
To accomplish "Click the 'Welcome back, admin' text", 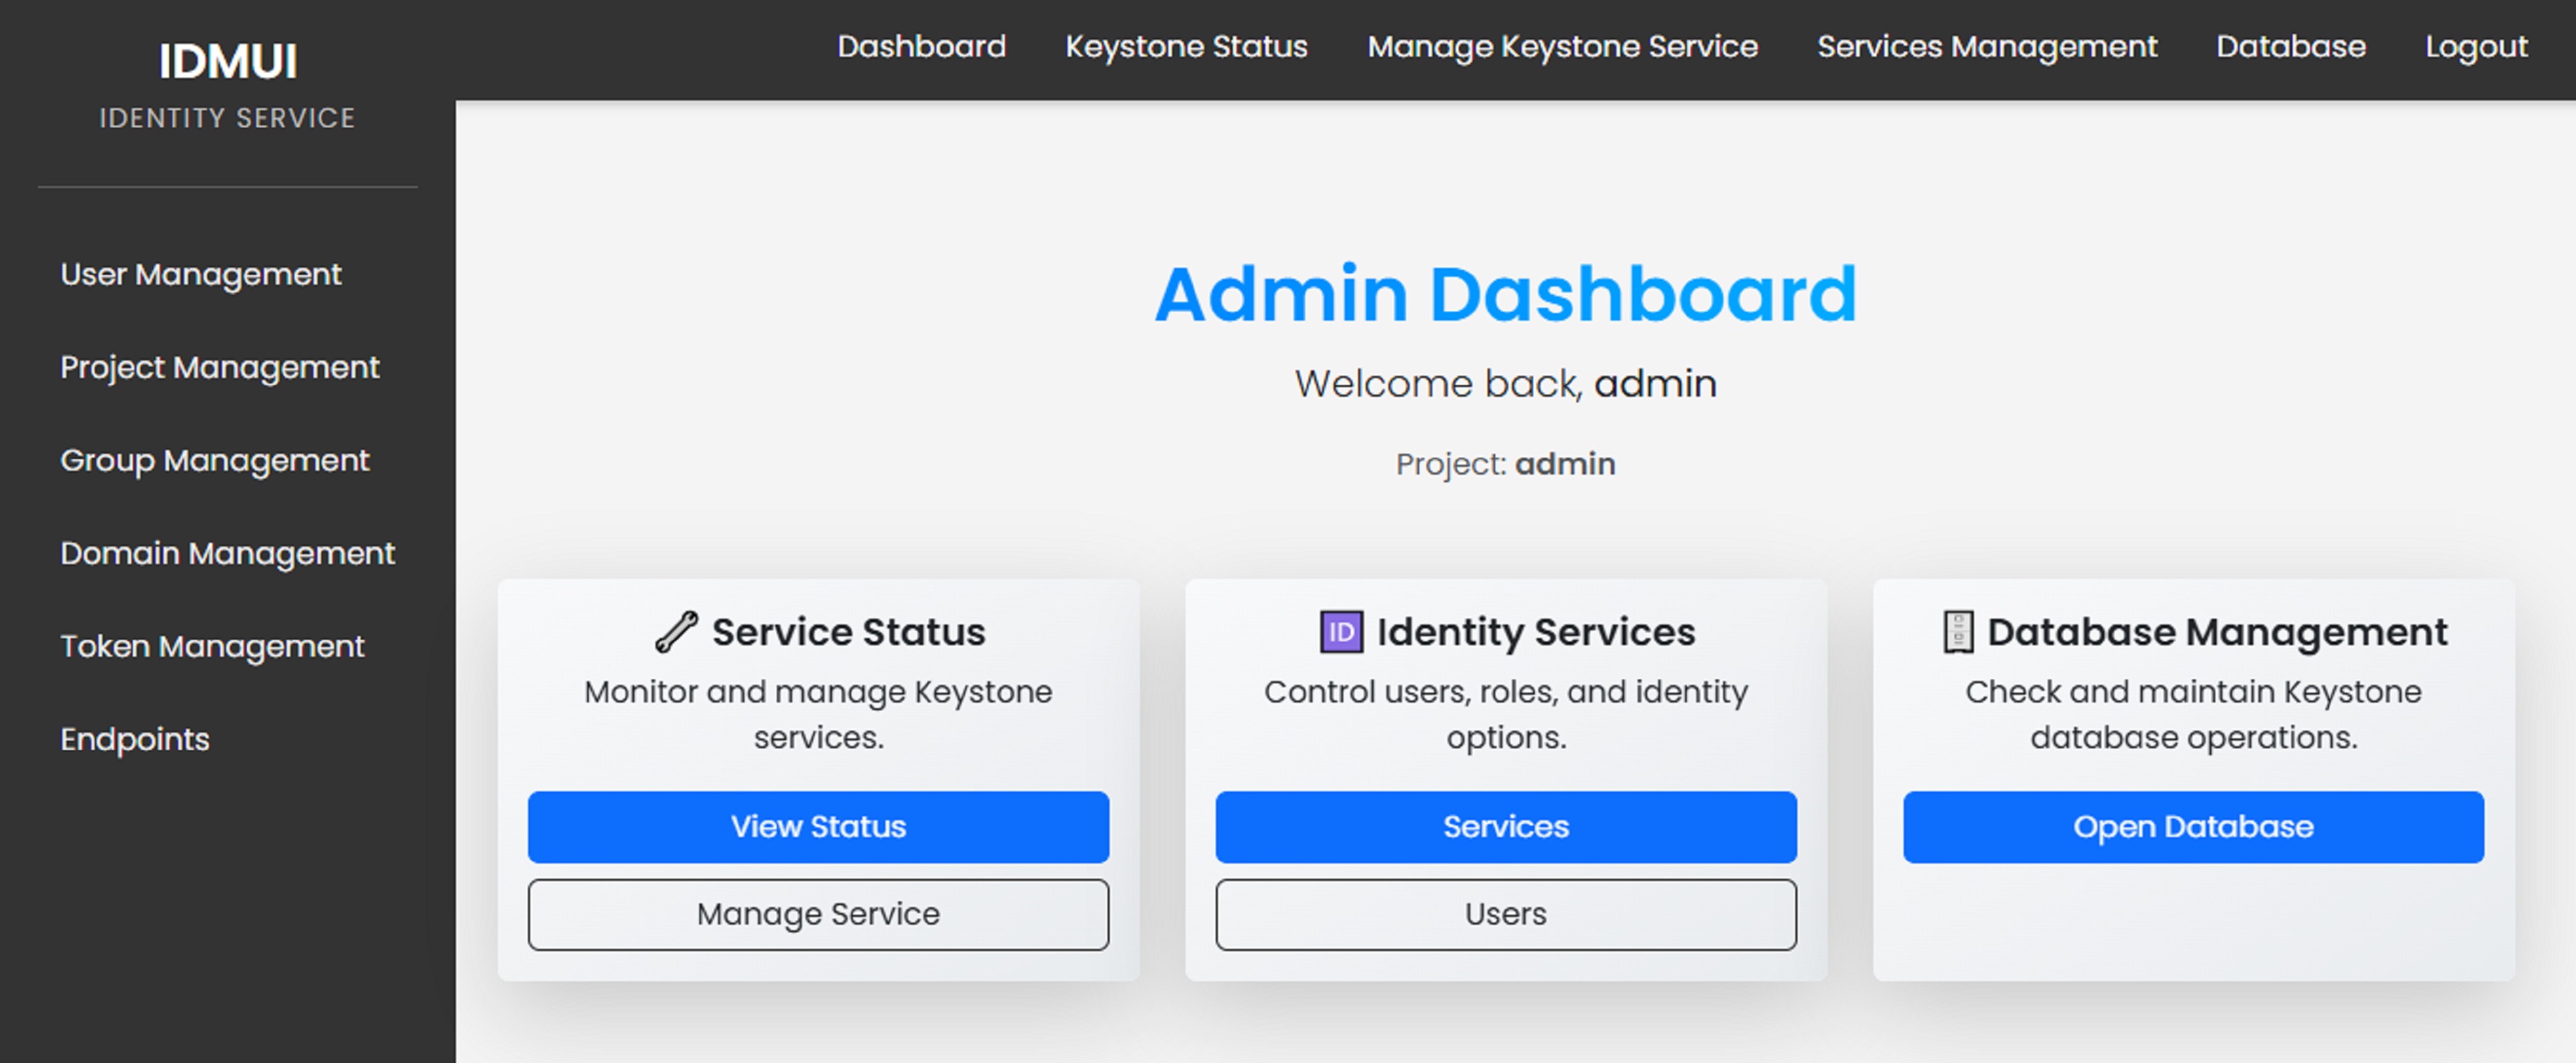I will 1506,384.
